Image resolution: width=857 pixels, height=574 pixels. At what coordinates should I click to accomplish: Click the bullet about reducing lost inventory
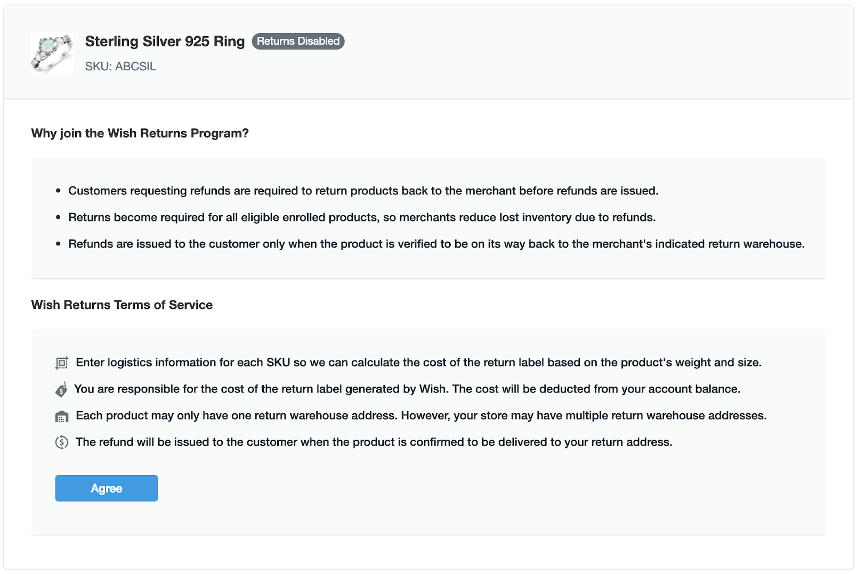[362, 218]
